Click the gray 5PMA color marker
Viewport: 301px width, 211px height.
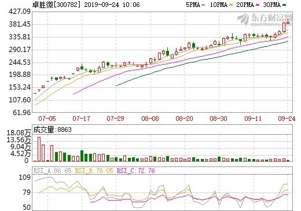click(203, 5)
